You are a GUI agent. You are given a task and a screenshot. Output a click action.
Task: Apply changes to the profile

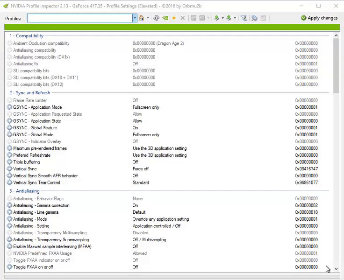point(319,18)
